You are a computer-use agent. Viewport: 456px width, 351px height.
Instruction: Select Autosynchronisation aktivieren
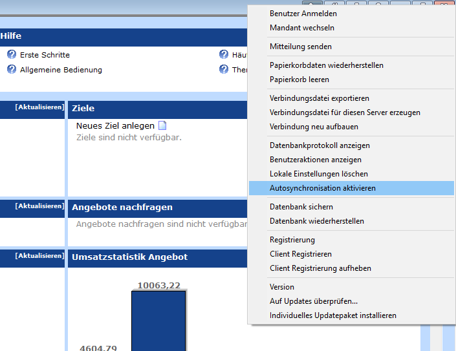click(x=351, y=188)
